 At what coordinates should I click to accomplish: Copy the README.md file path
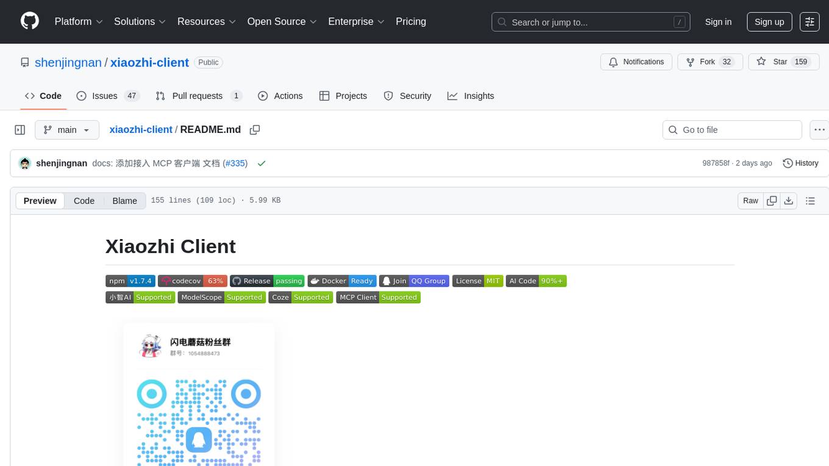point(255,130)
